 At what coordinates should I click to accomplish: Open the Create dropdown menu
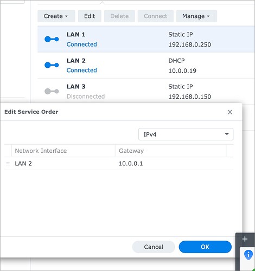click(x=56, y=16)
